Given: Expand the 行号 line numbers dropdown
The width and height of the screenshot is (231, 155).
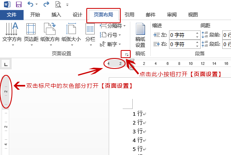Looking at the screenshot, I should click(x=110, y=35).
